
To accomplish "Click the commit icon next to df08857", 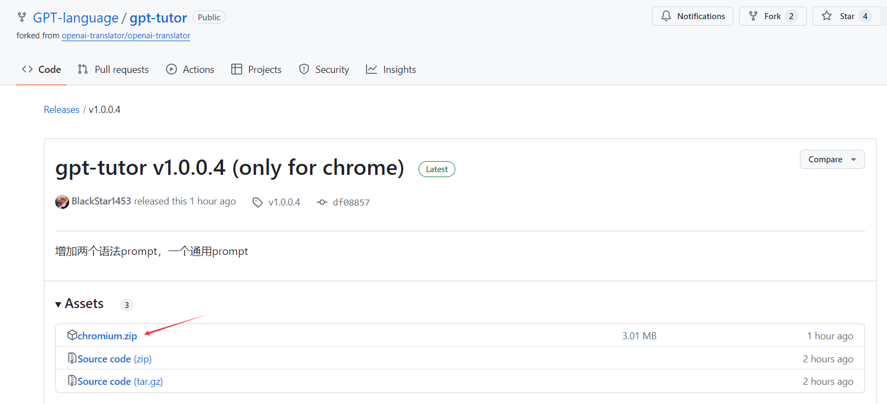I will click(322, 202).
